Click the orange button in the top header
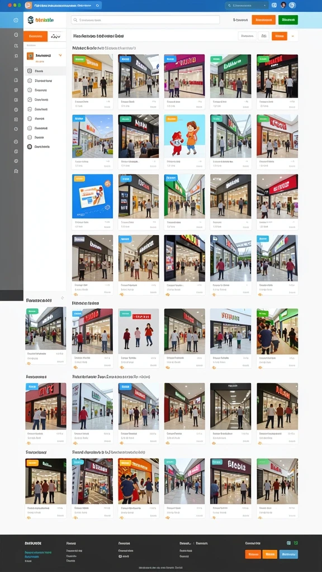 pyautogui.click(x=264, y=20)
